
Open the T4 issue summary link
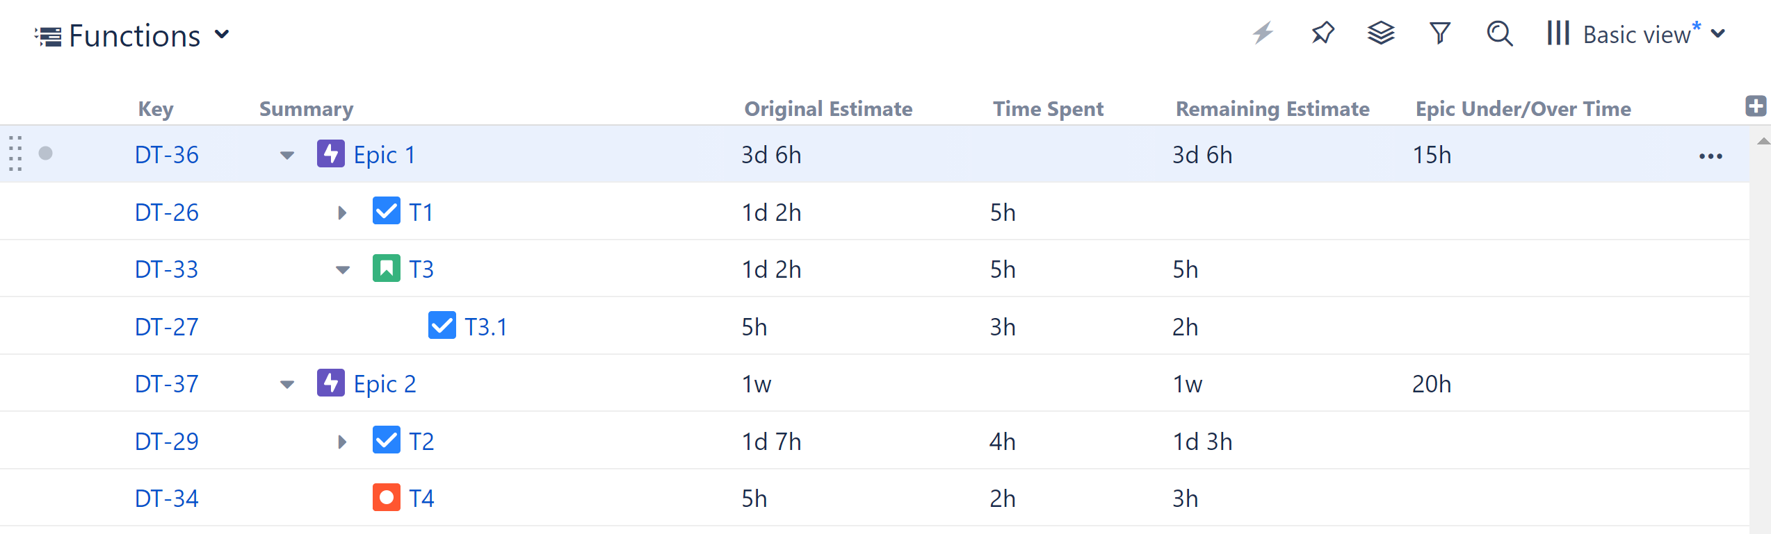point(421,499)
